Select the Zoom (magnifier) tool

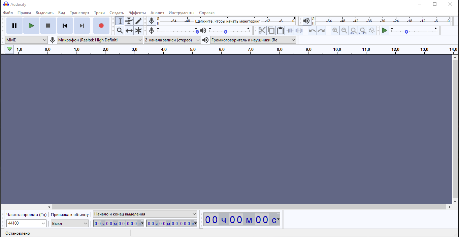120,31
